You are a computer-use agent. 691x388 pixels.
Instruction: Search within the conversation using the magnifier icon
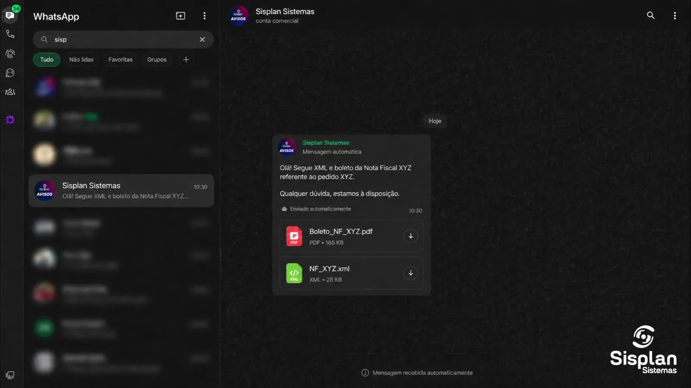coord(650,16)
